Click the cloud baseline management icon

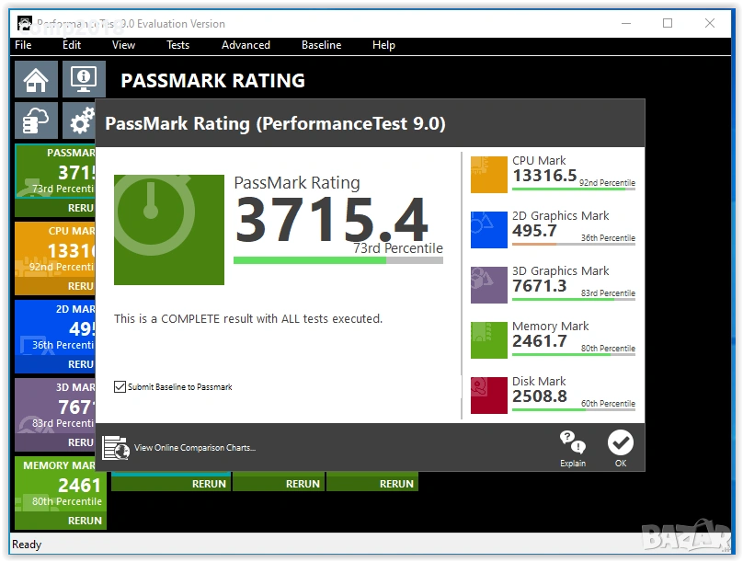[x=36, y=120]
